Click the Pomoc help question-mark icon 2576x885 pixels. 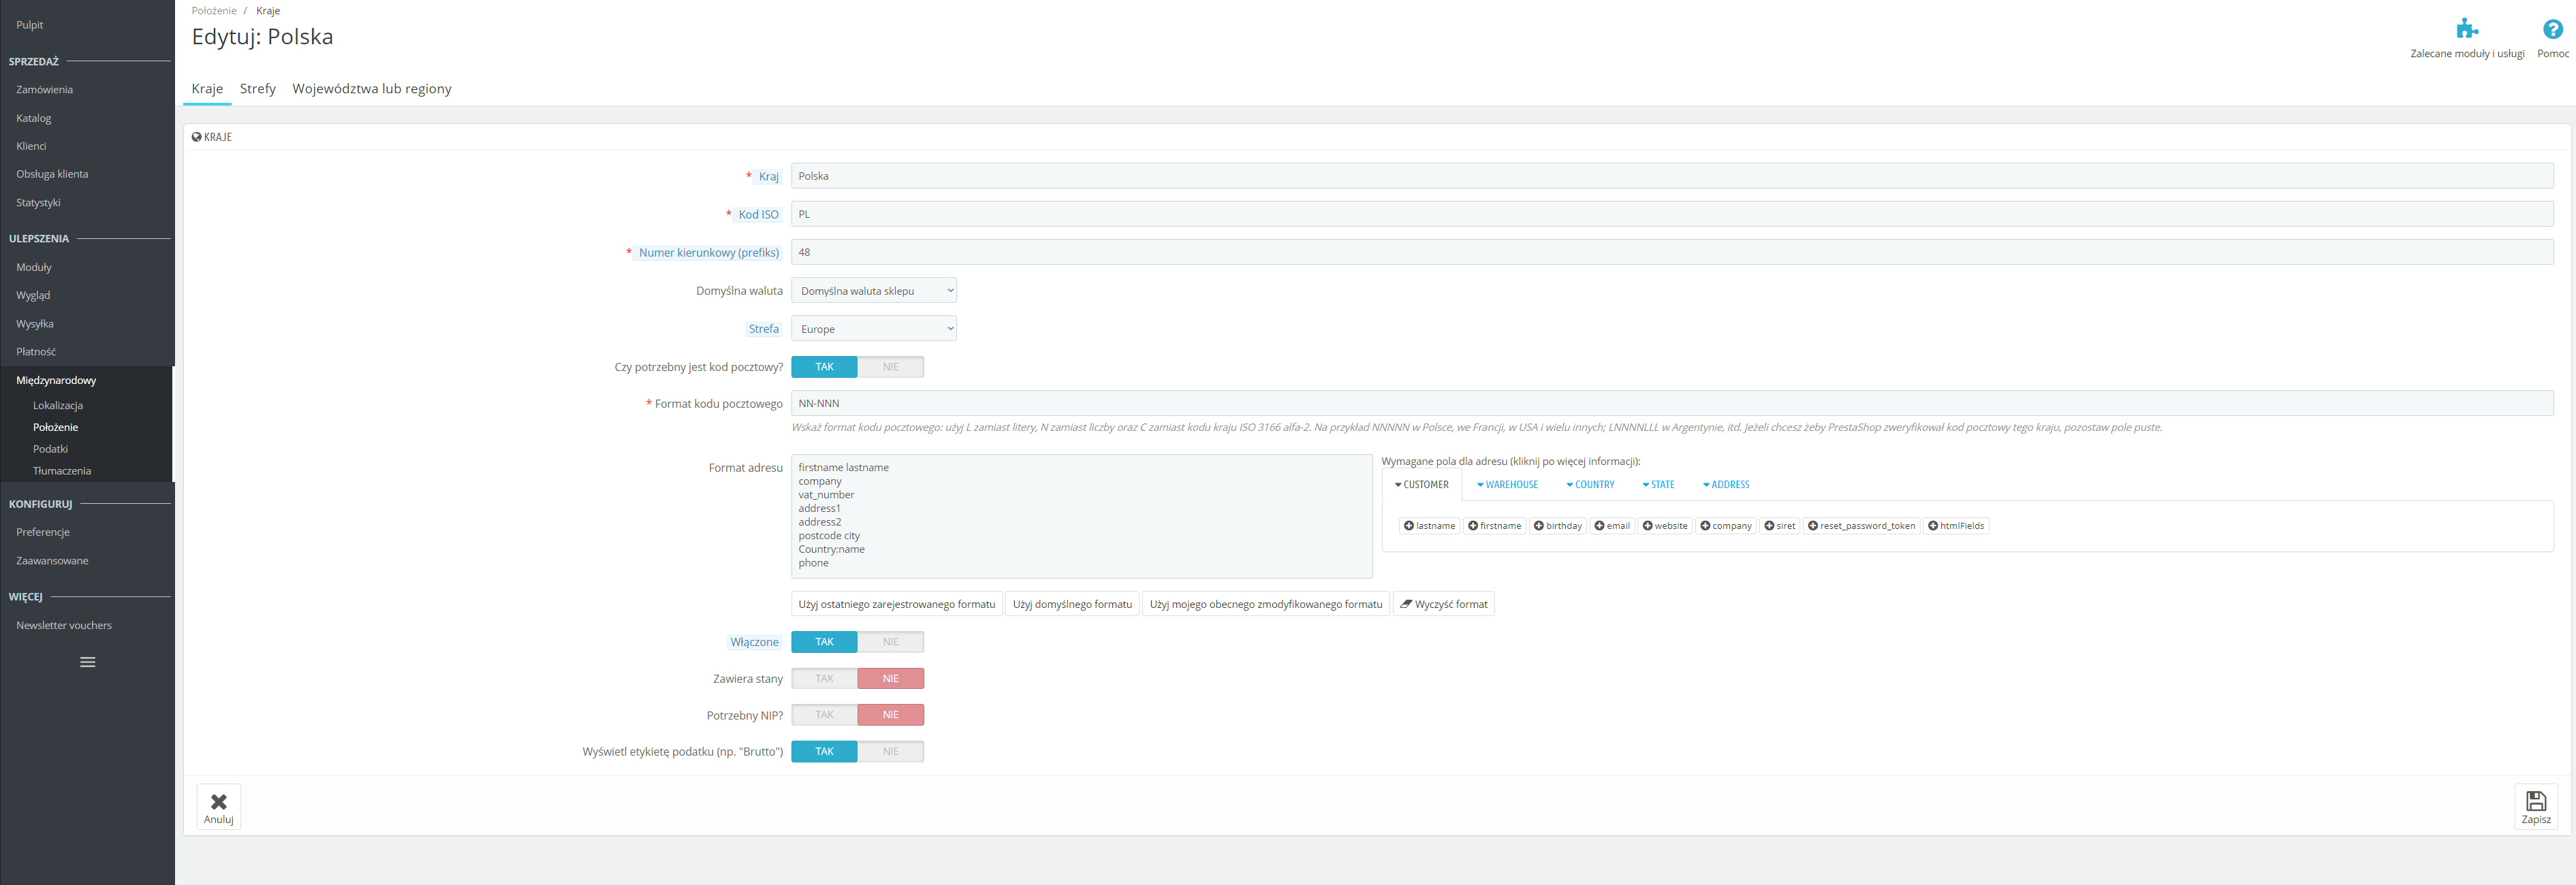pos(2552,30)
